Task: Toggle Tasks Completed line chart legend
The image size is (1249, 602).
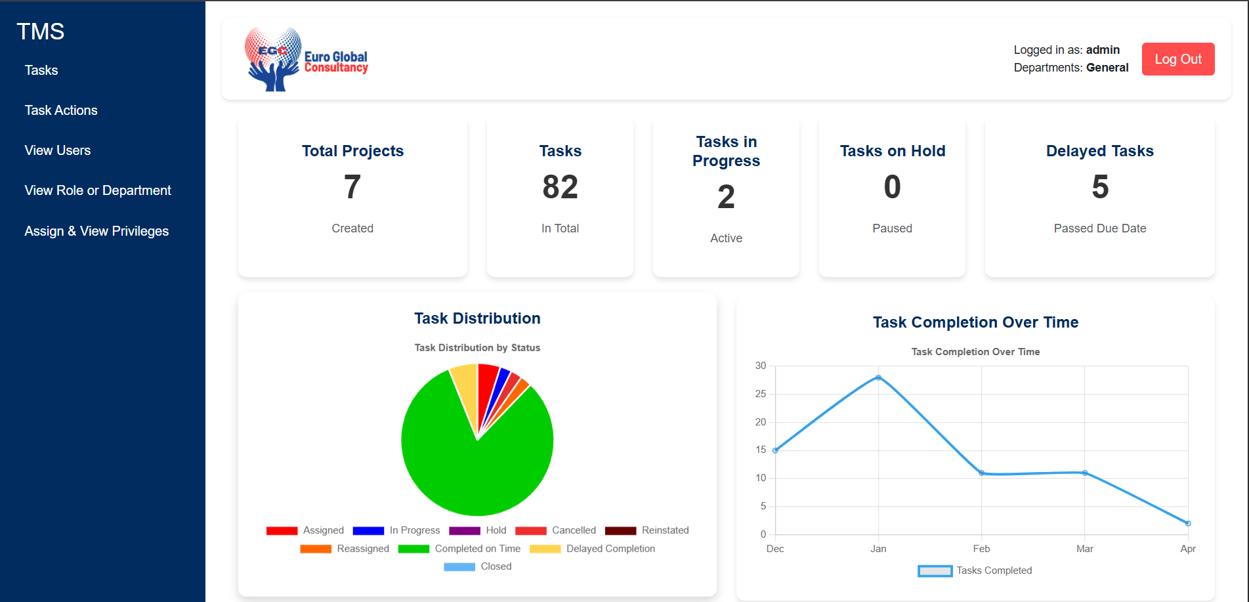Action: (x=975, y=570)
